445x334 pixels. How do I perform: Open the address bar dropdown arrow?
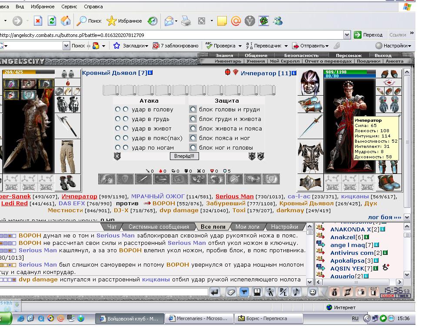click(x=347, y=35)
